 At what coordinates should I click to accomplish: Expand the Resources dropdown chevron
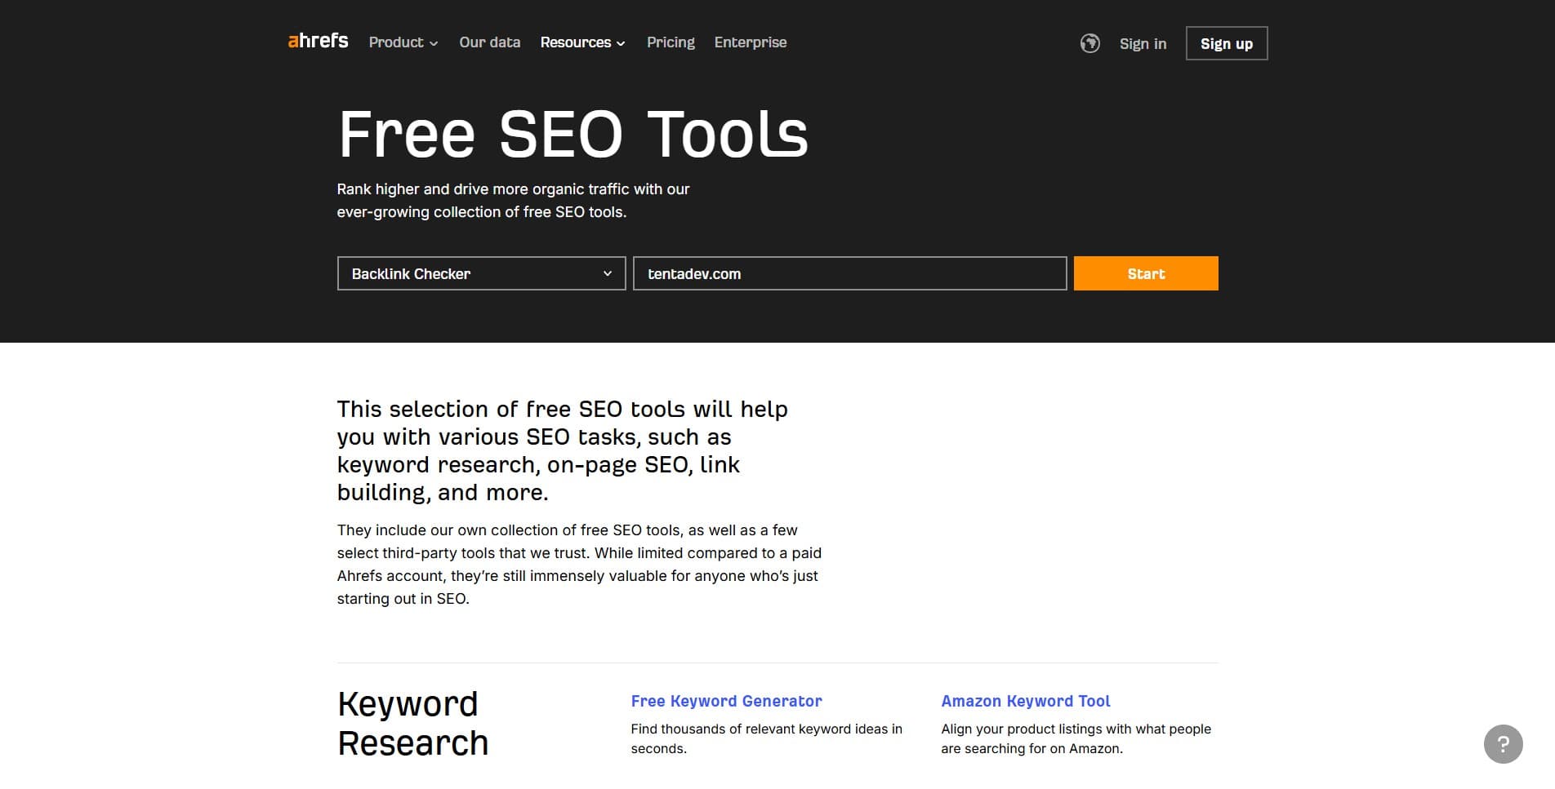coord(621,43)
